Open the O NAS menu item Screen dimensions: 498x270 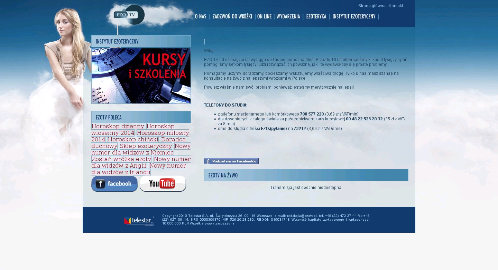click(x=201, y=17)
